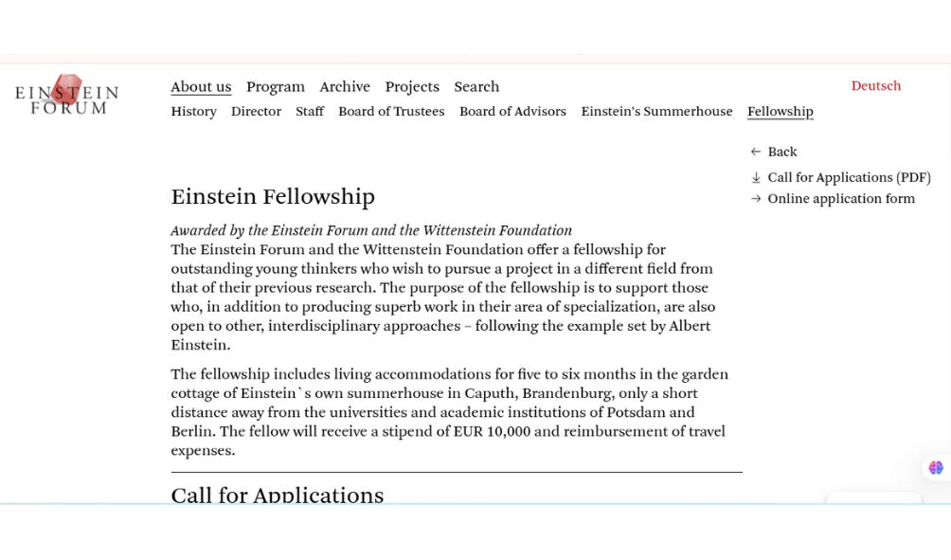This screenshot has width=951, height=560.
Task: Open the Search page
Action: (476, 87)
